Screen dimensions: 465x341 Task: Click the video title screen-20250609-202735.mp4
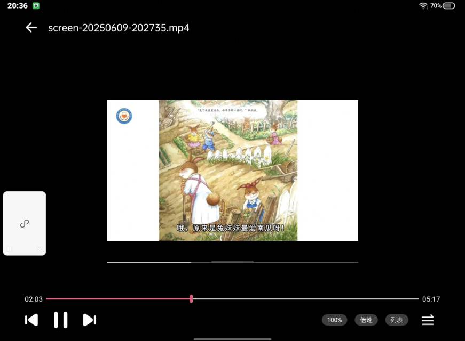pyautogui.click(x=119, y=28)
